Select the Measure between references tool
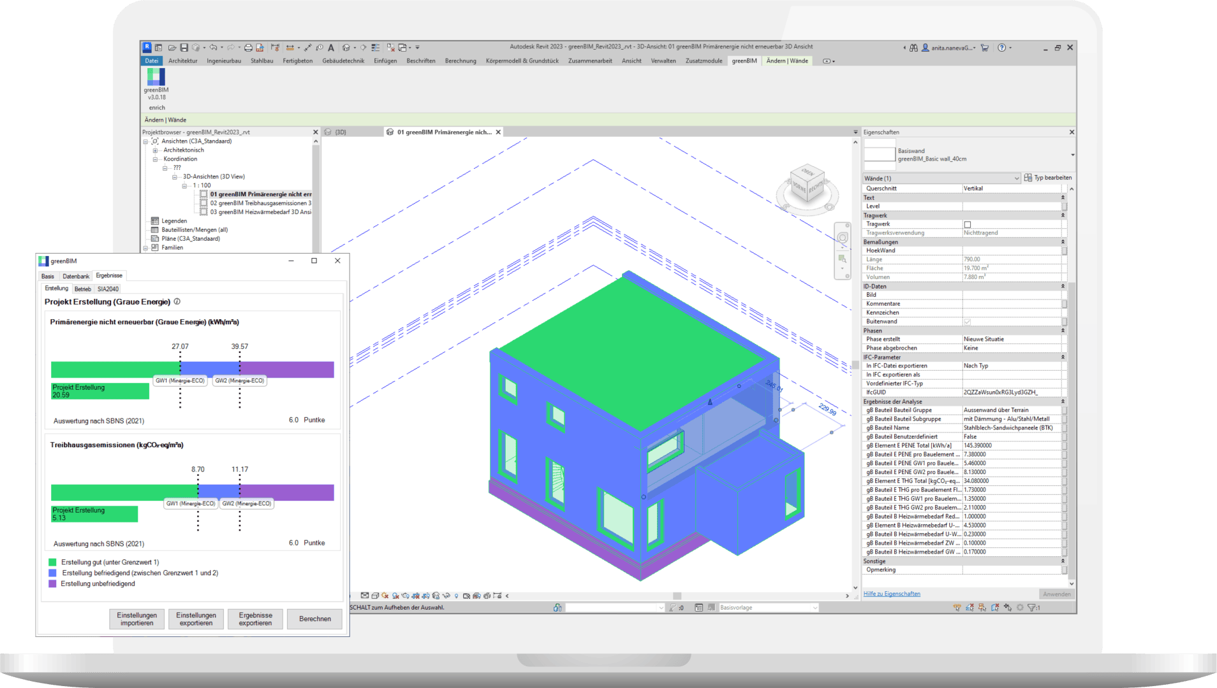 click(290, 48)
